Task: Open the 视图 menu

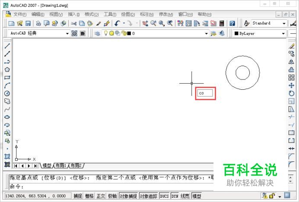Action: [56, 14]
